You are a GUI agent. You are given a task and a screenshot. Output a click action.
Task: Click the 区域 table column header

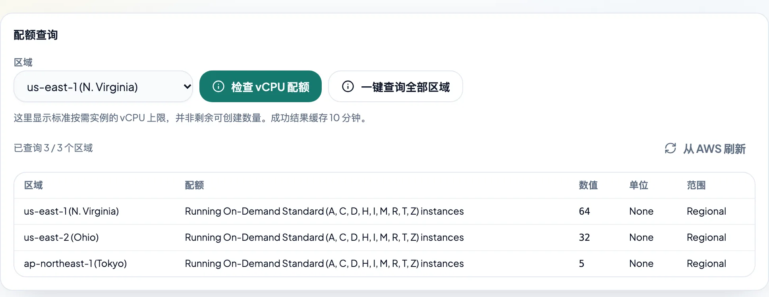coord(33,185)
